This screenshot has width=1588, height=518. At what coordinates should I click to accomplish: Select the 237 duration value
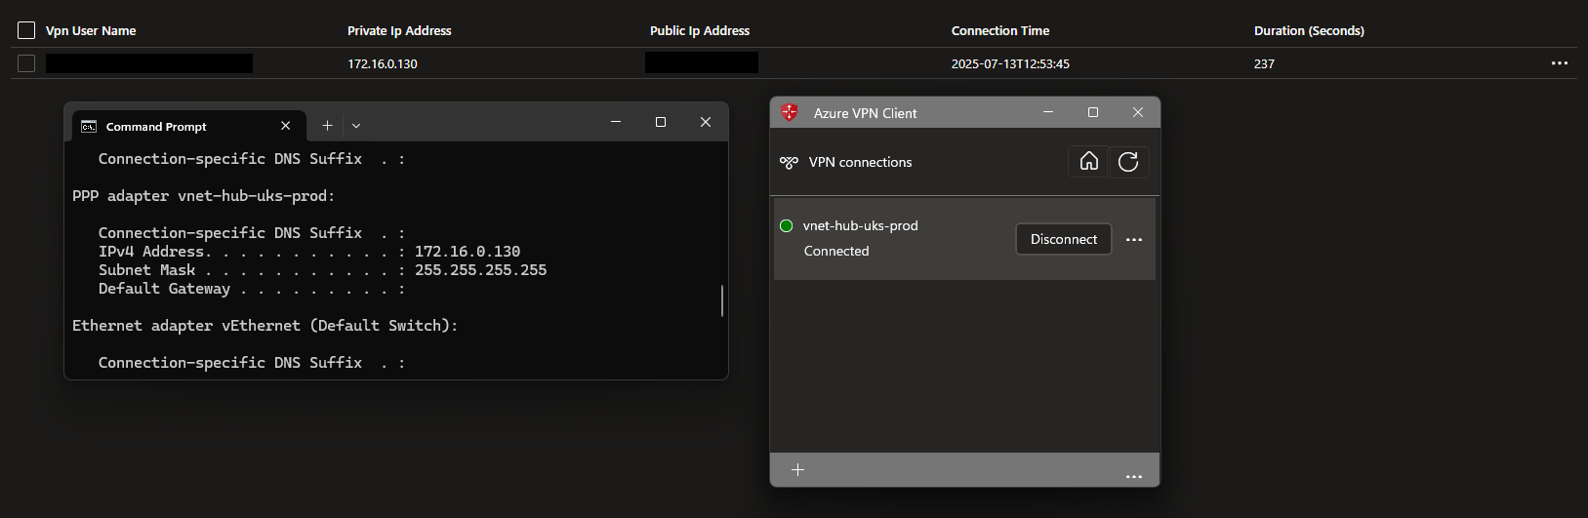(1264, 64)
